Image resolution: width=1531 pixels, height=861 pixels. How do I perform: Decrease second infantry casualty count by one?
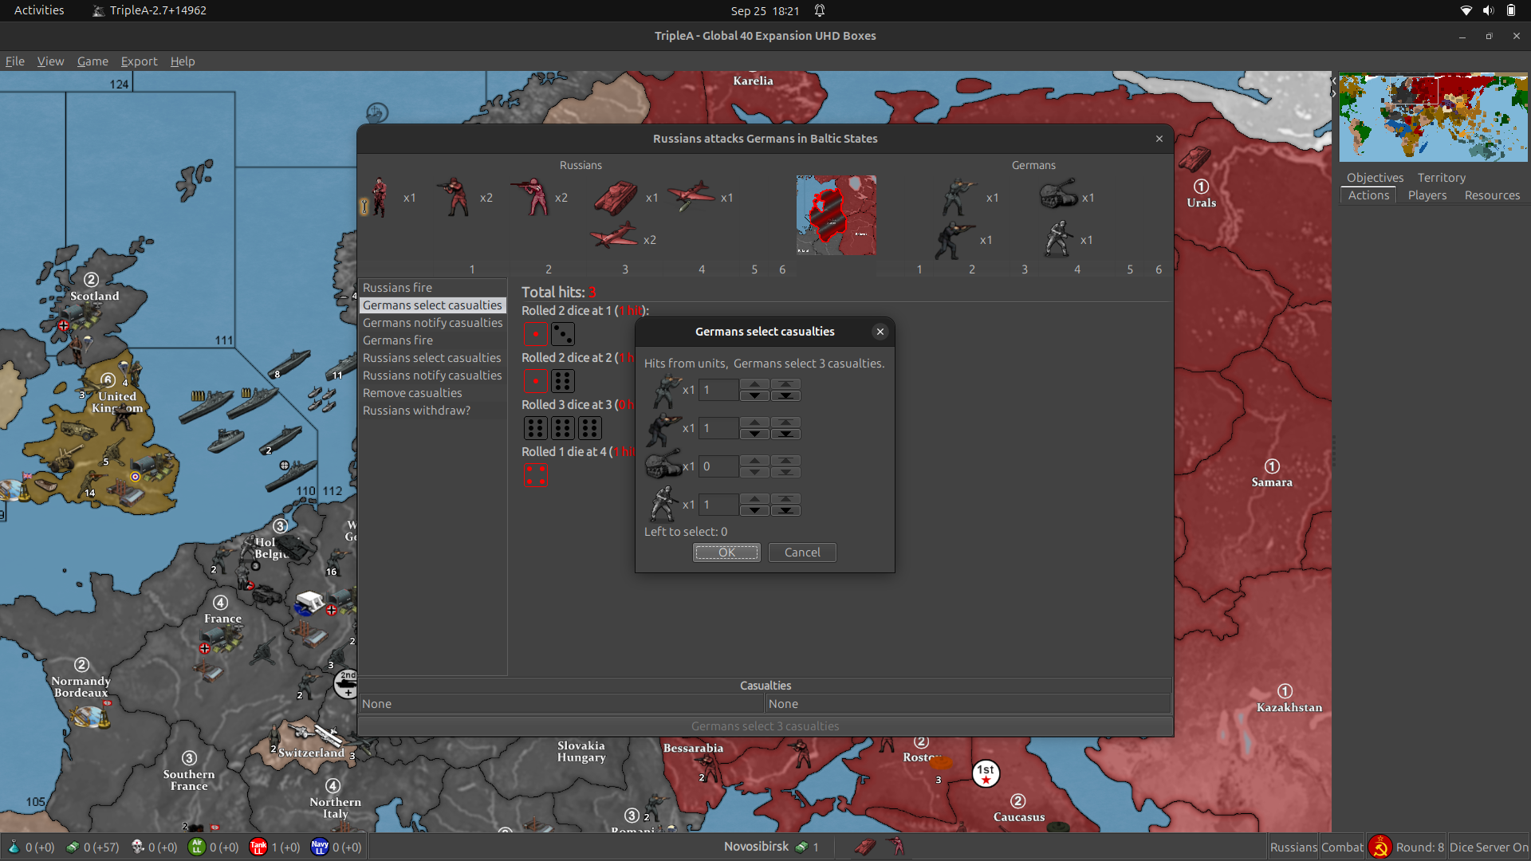pos(754,434)
